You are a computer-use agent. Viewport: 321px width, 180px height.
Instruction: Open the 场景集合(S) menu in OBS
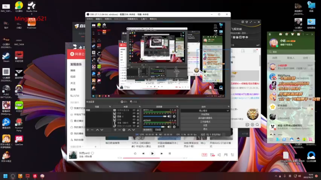[x=133, y=19]
